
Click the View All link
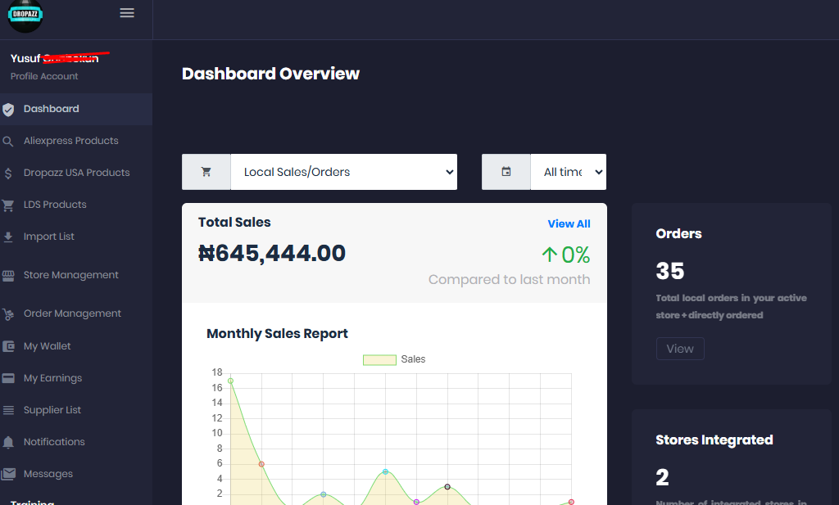click(569, 224)
